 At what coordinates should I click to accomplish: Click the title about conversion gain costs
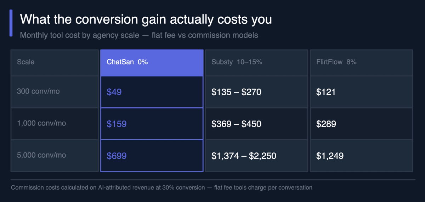pos(146,19)
